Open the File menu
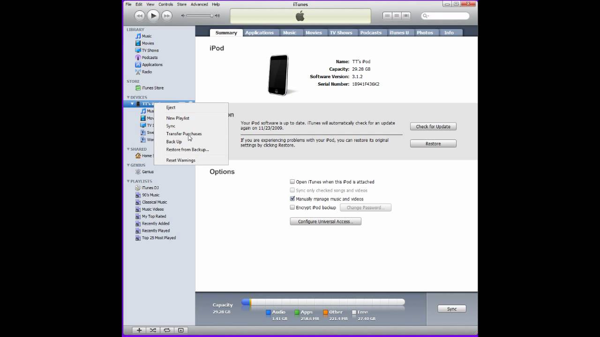The image size is (600, 337). point(128,4)
